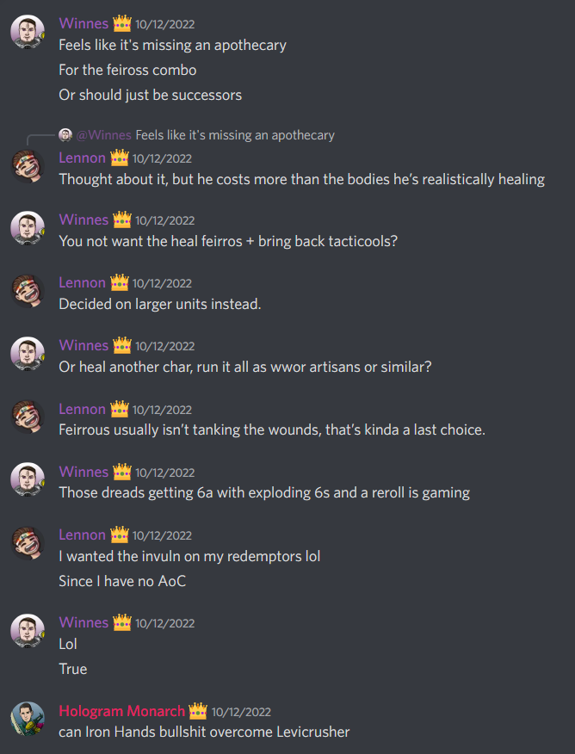Click the crown badge next to Hologram Monarch
This screenshot has height=754, width=575.
[x=198, y=711]
